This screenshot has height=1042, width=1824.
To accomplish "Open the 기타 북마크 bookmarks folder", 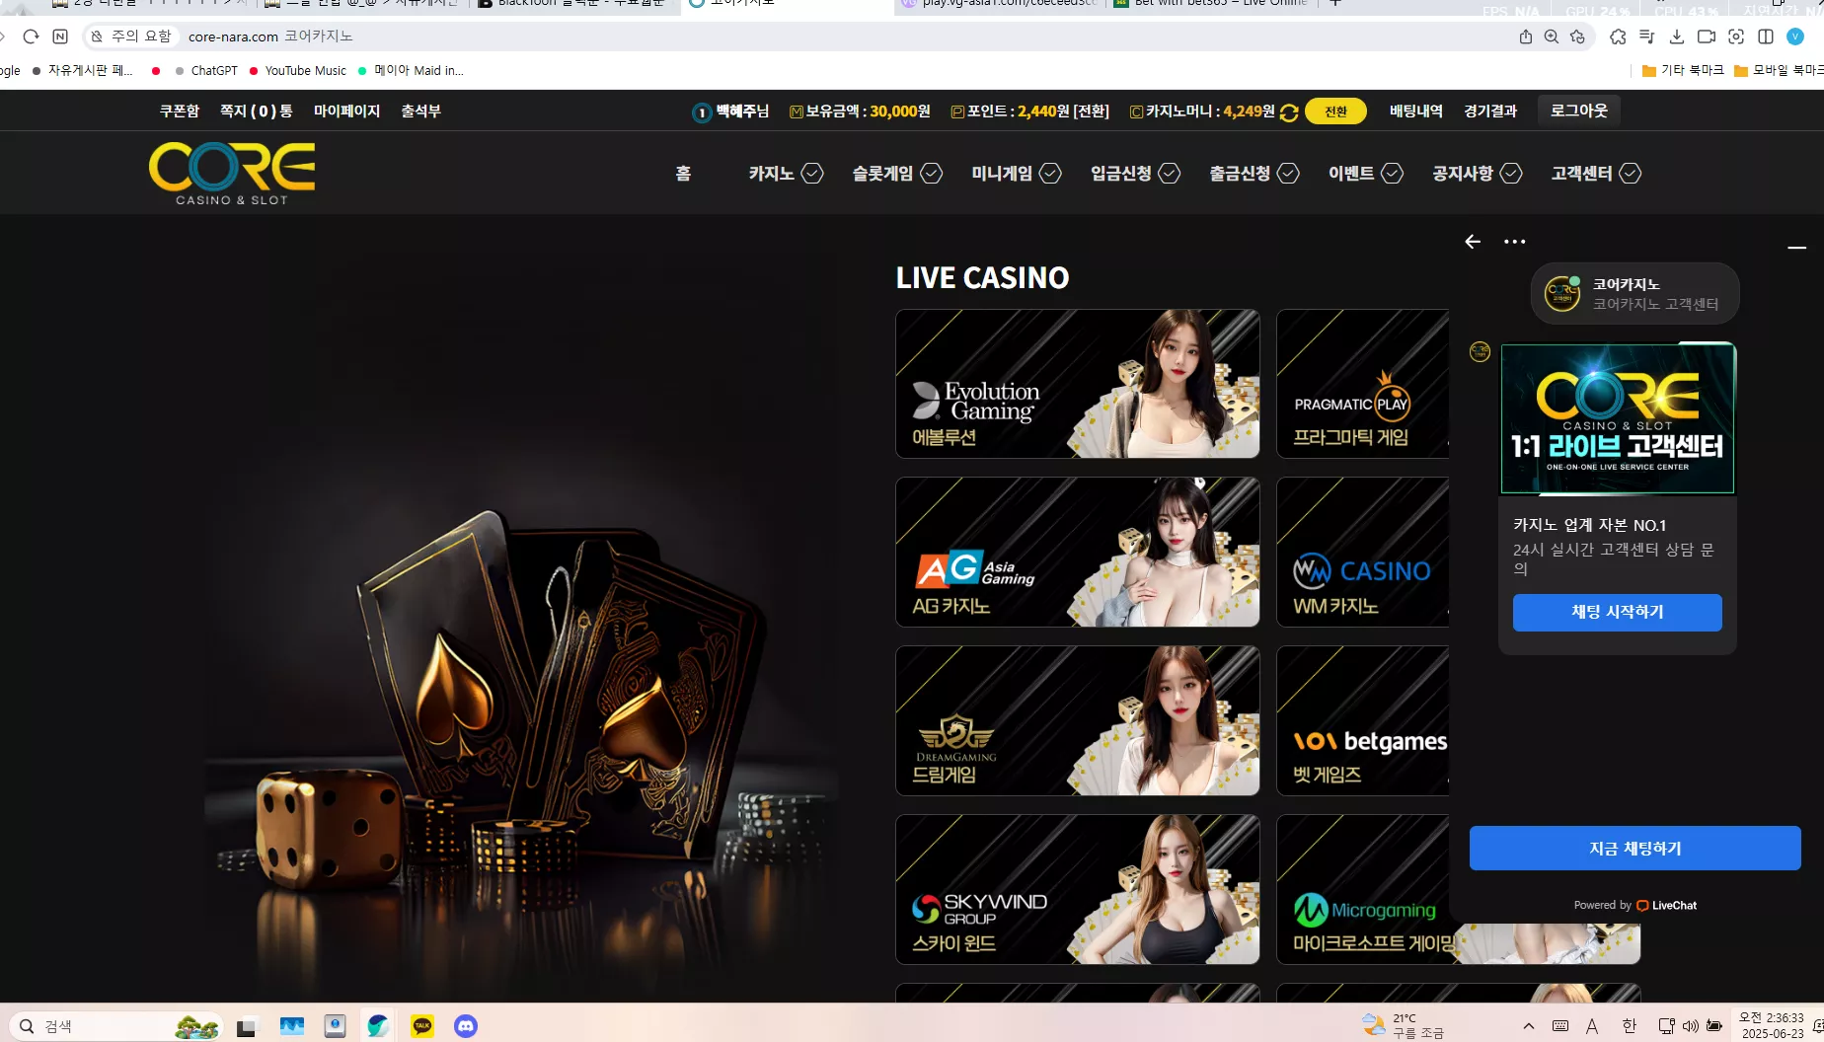I will pyautogui.click(x=1683, y=71).
